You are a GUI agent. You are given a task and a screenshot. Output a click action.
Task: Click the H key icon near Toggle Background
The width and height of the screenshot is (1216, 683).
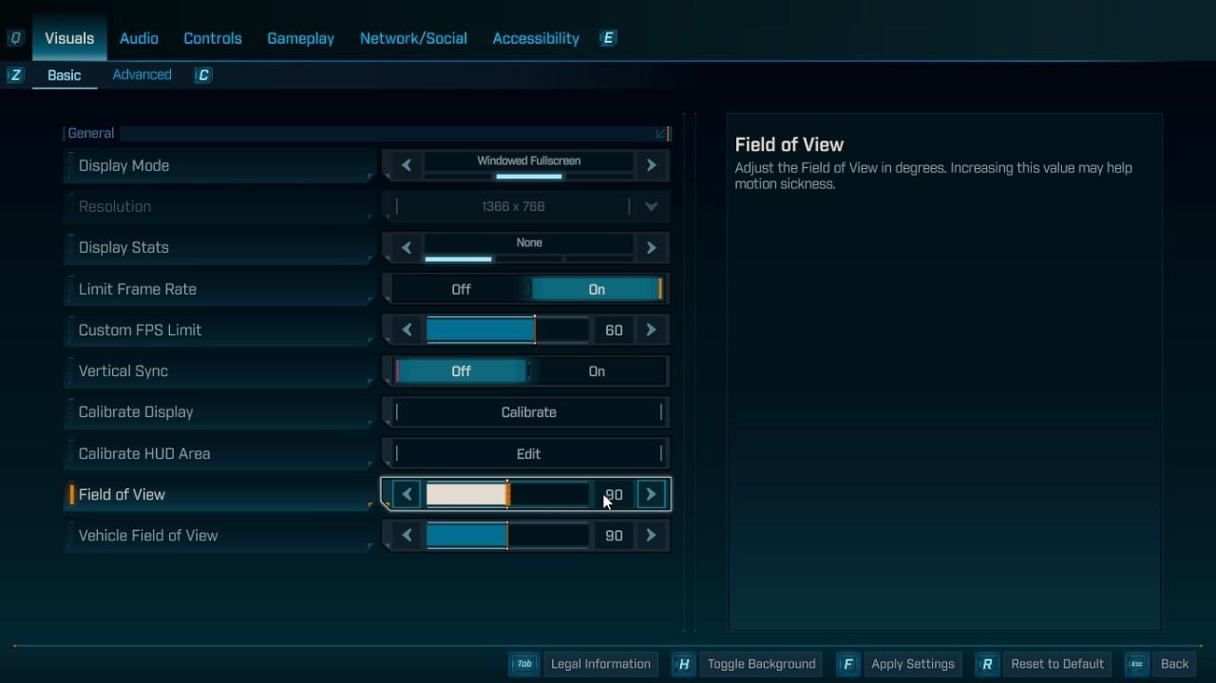[x=683, y=664]
